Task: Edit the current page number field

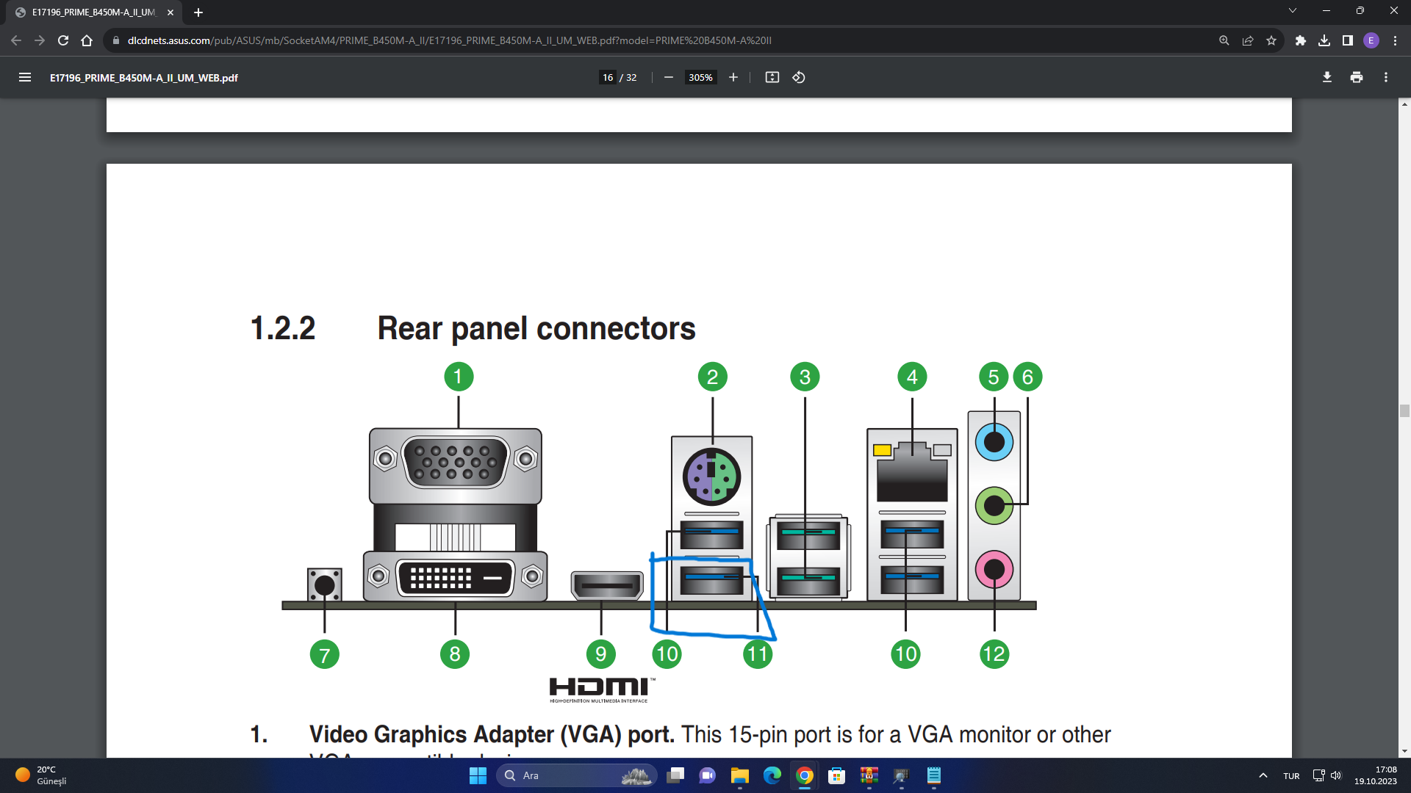Action: coord(608,77)
